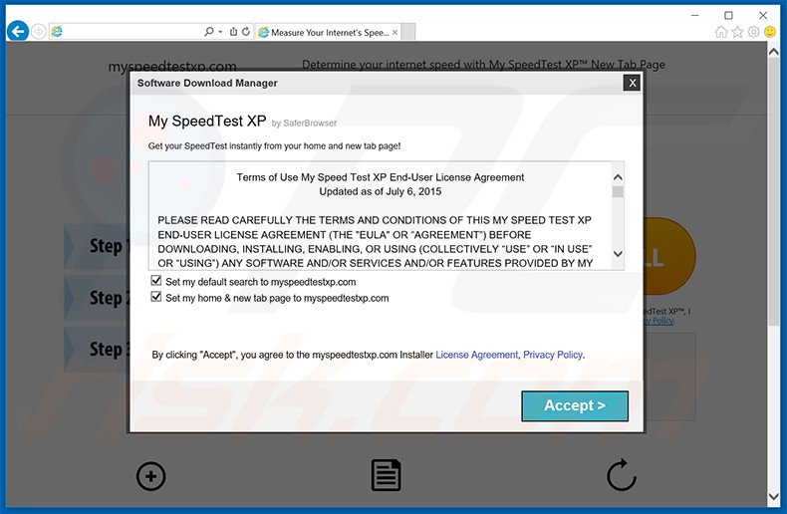Click Terms of Use heading in license box

click(x=380, y=177)
